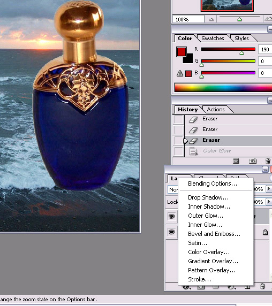Choose Inner Glow from the menu

[205, 225]
